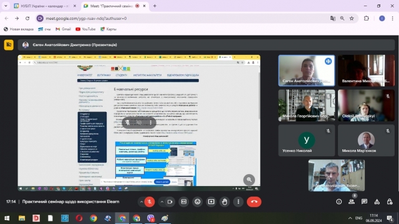This screenshot has width=399, height=224.
Task: Click the present screen icon
Action: [211, 202]
